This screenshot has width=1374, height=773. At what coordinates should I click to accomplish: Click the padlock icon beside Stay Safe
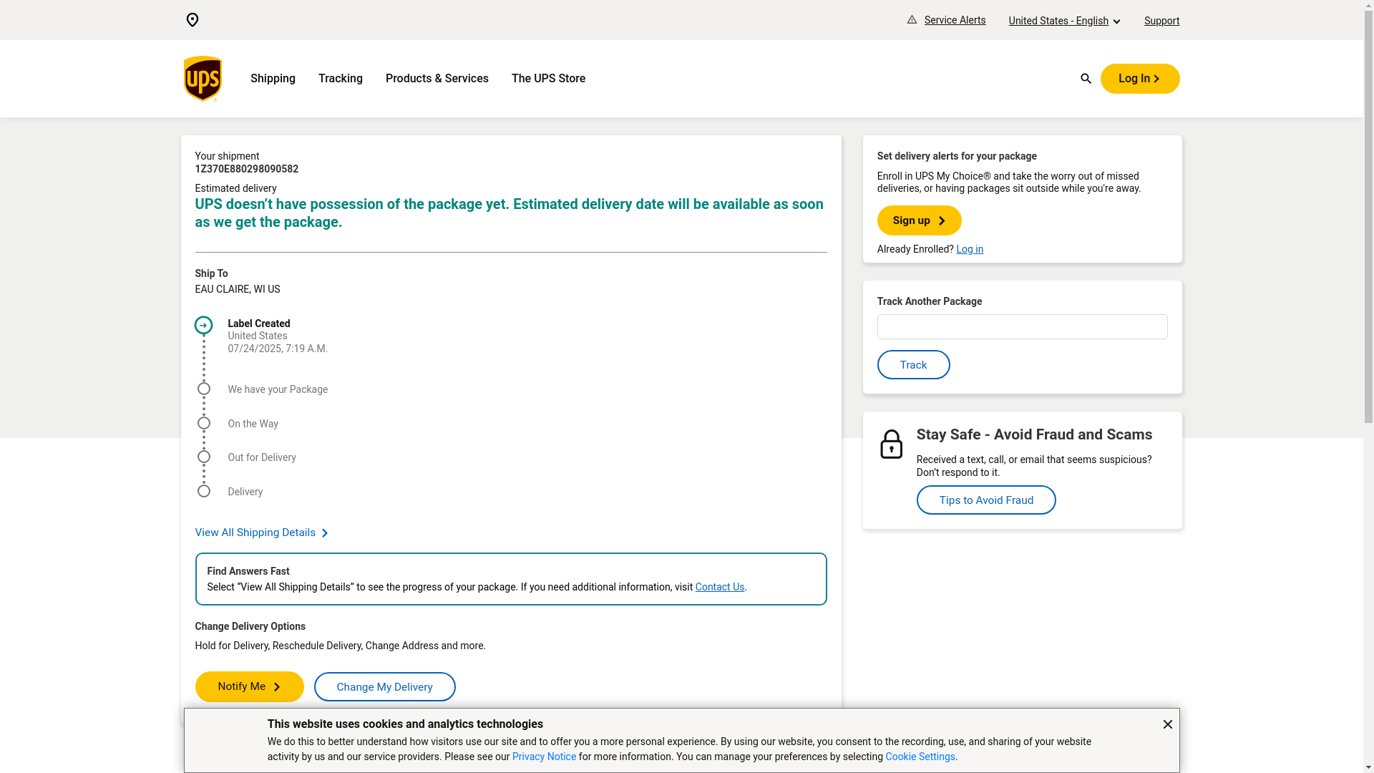tap(891, 444)
